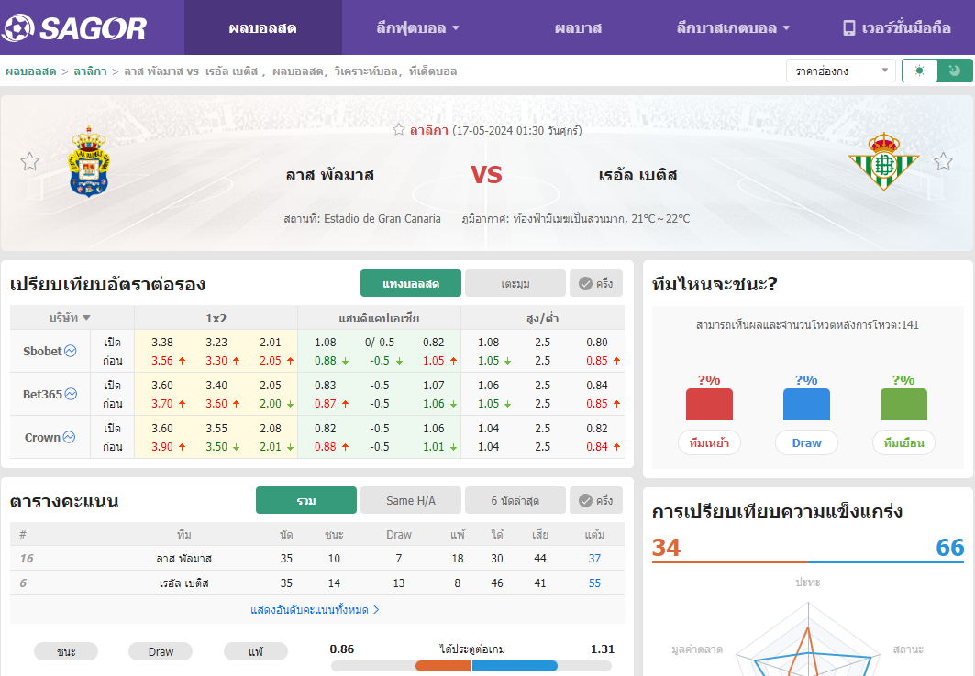This screenshot has height=676, width=975.
Task: Click the strength comparison radar chart
Action: coord(808,639)
